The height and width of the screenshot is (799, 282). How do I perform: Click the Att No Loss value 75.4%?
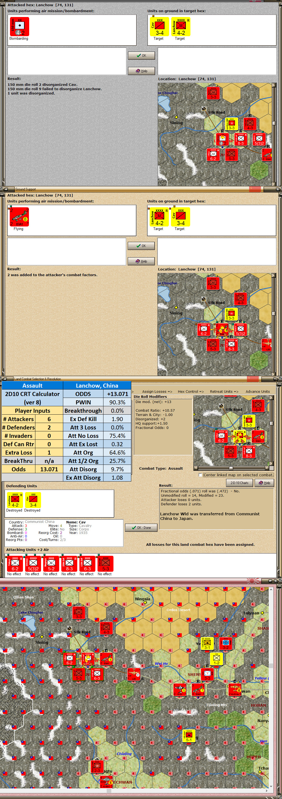click(117, 436)
